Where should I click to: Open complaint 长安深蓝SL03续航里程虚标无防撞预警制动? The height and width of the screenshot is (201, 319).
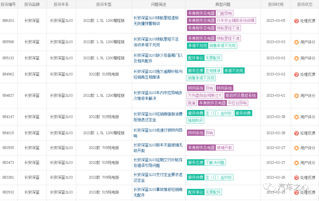click(156, 21)
